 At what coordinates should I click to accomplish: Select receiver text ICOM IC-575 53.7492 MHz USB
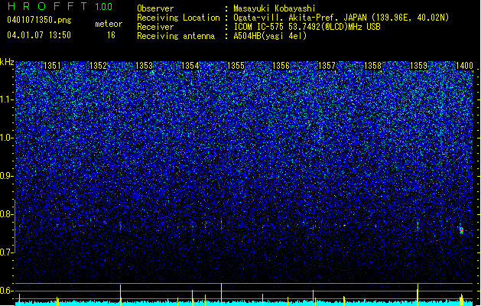click(x=307, y=27)
